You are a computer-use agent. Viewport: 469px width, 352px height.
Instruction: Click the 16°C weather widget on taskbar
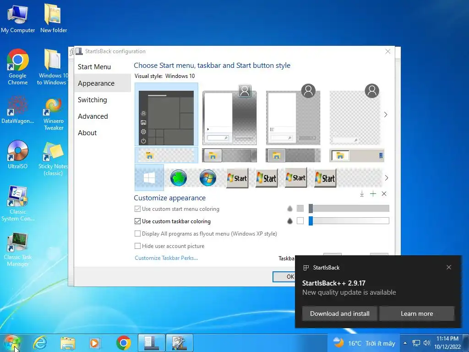[x=364, y=343]
